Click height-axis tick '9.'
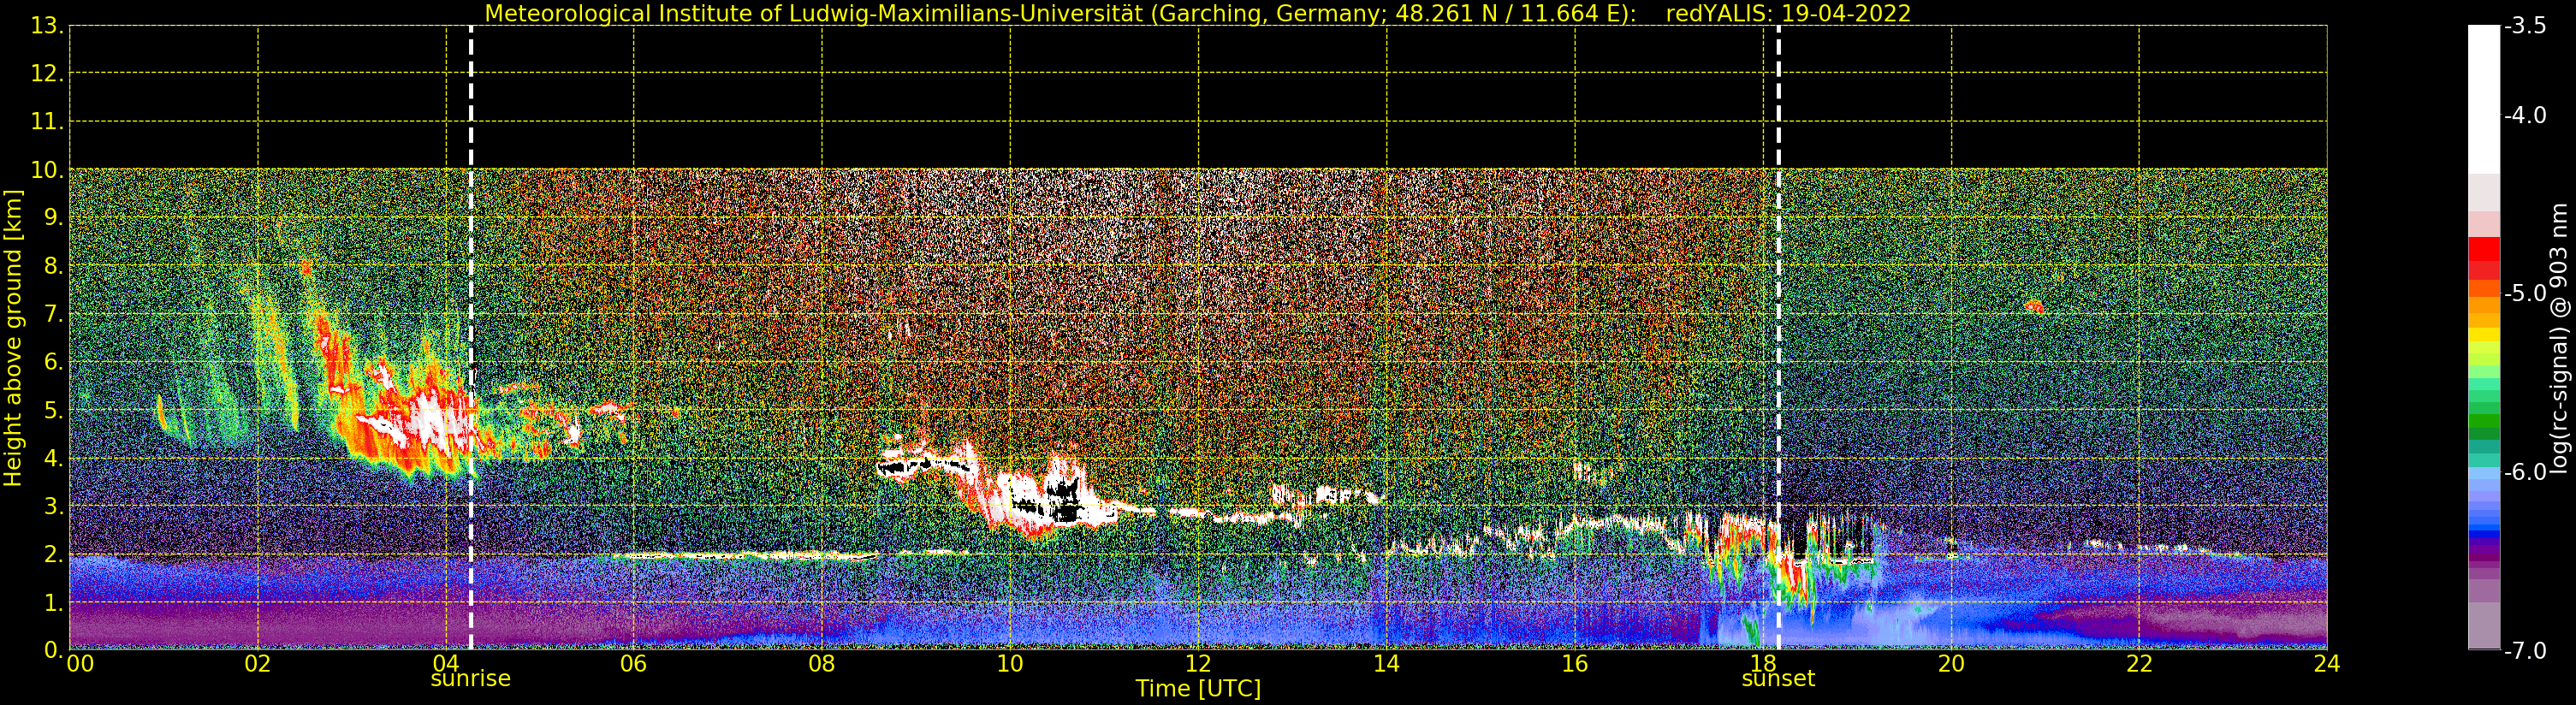This screenshot has height=705, width=2576. click(x=53, y=218)
